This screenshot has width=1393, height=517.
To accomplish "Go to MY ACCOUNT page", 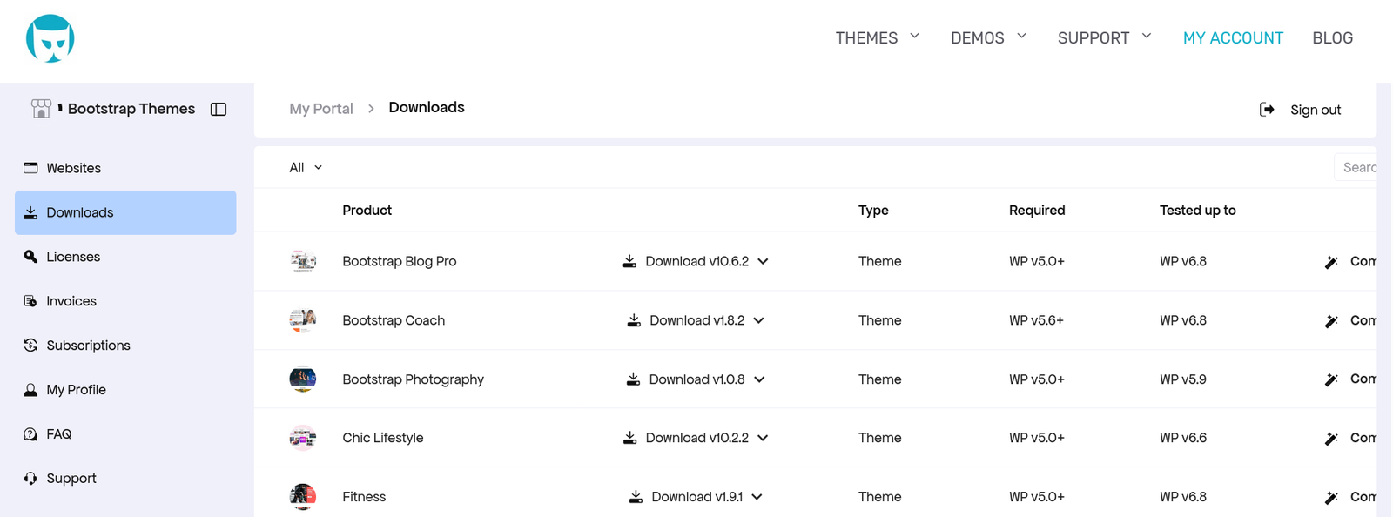I will 1233,38.
